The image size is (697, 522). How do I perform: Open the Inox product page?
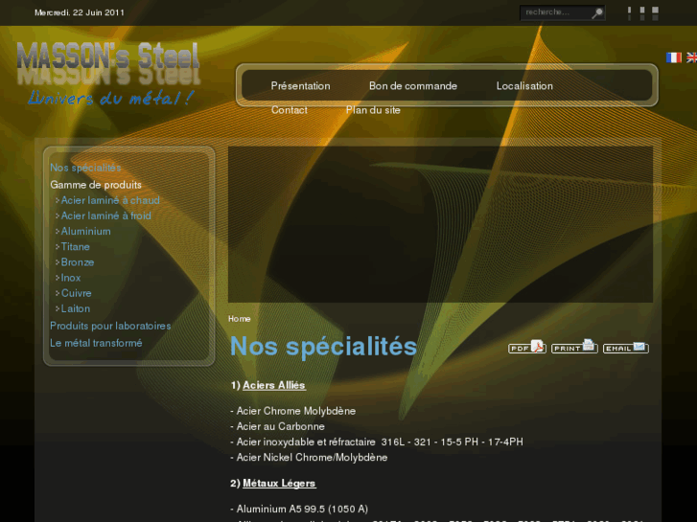coord(71,278)
